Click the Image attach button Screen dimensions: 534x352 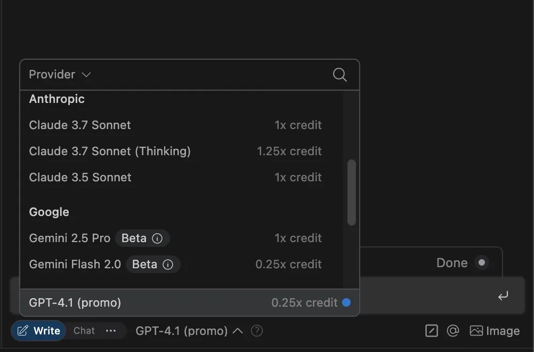tap(495, 331)
